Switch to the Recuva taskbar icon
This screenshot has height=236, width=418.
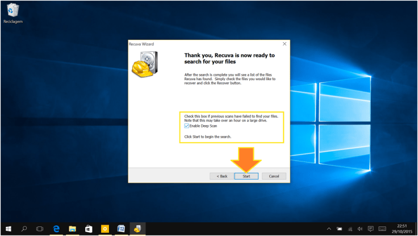[137, 229]
